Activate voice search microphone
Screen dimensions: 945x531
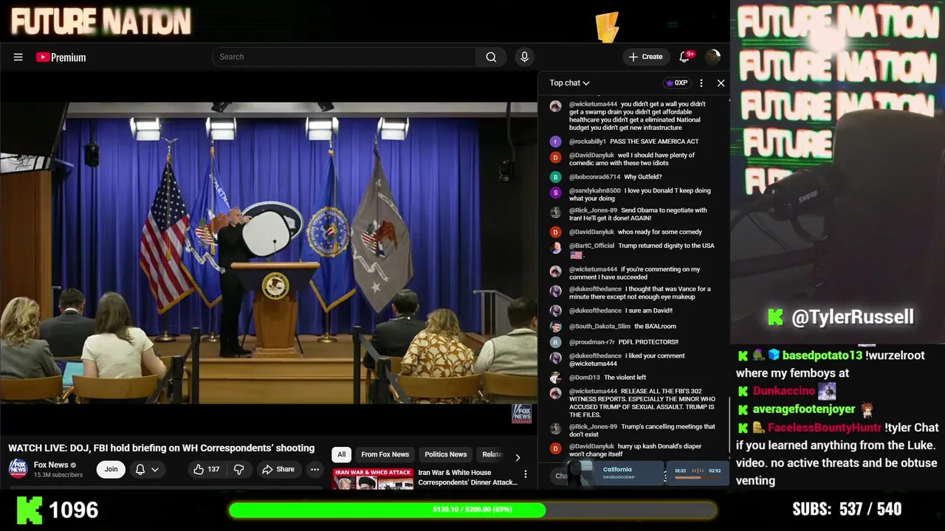(x=524, y=57)
